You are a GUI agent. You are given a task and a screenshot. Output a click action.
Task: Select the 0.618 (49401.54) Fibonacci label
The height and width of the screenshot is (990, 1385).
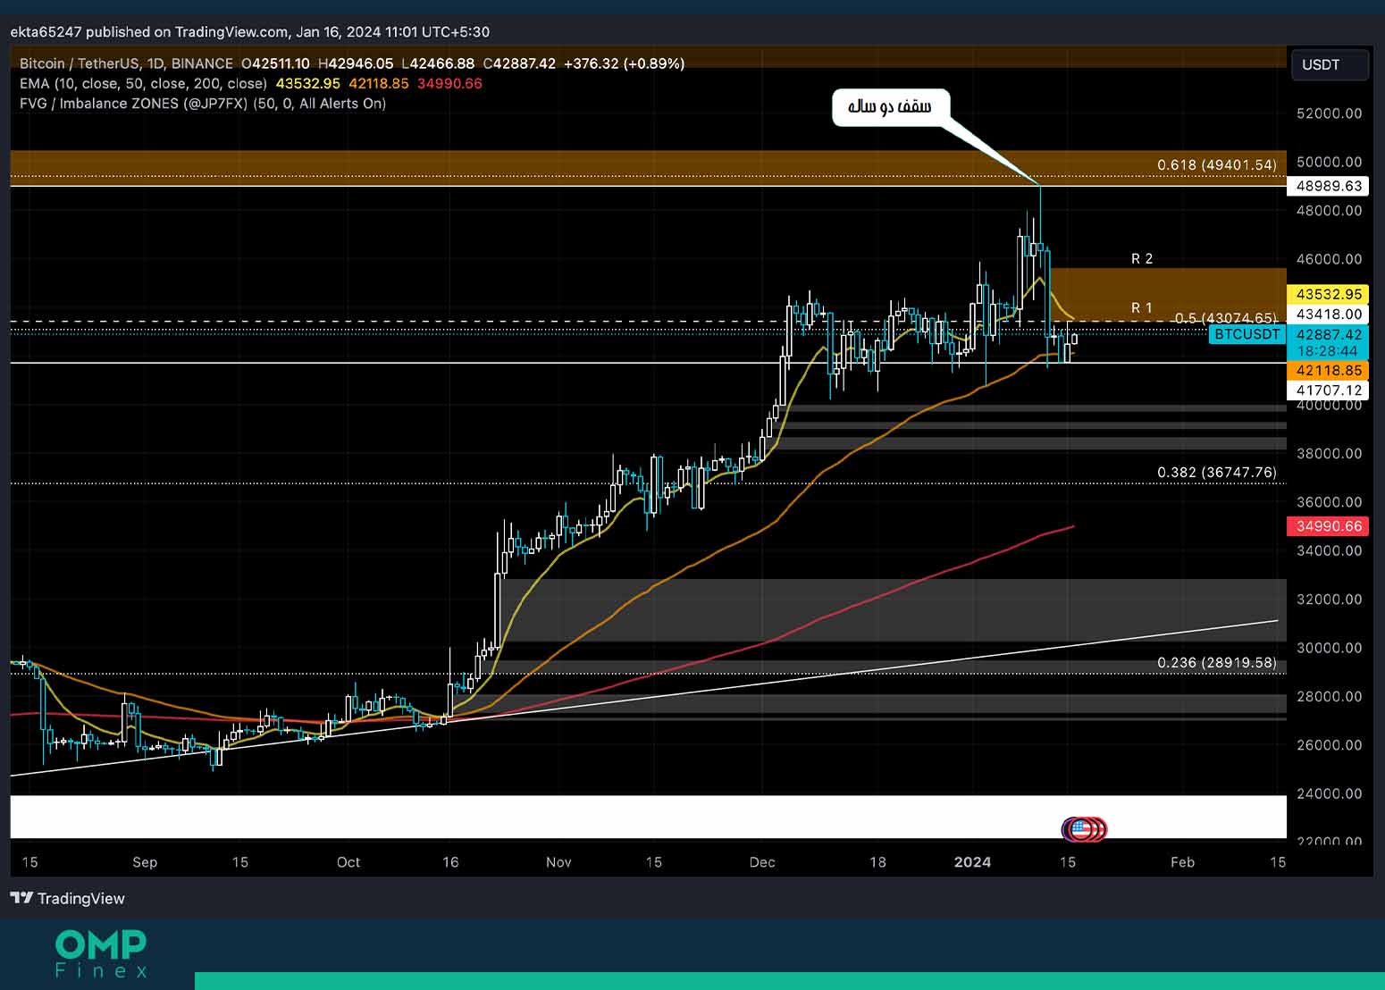click(1217, 164)
